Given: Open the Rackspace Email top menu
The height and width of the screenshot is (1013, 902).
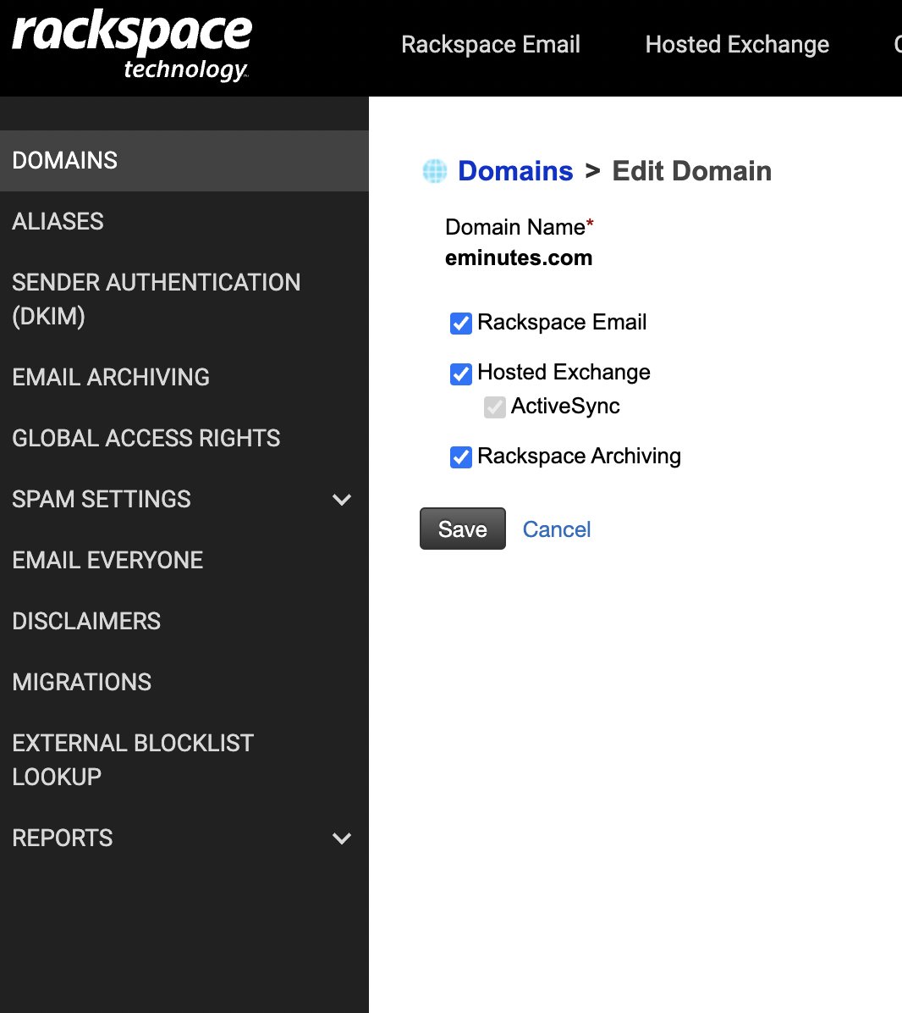Looking at the screenshot, I should click(491, 45).
